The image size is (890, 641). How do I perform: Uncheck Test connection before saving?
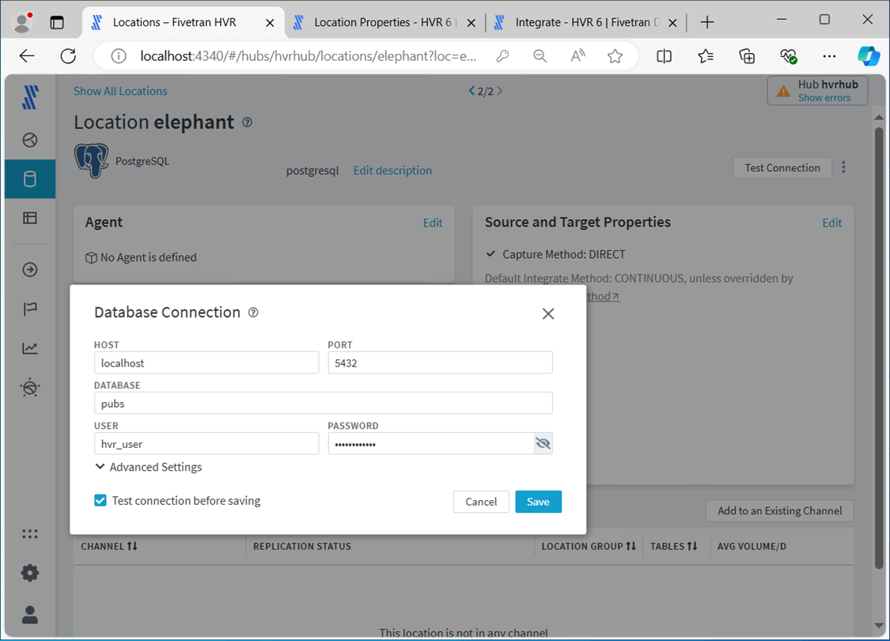[100, 501]
